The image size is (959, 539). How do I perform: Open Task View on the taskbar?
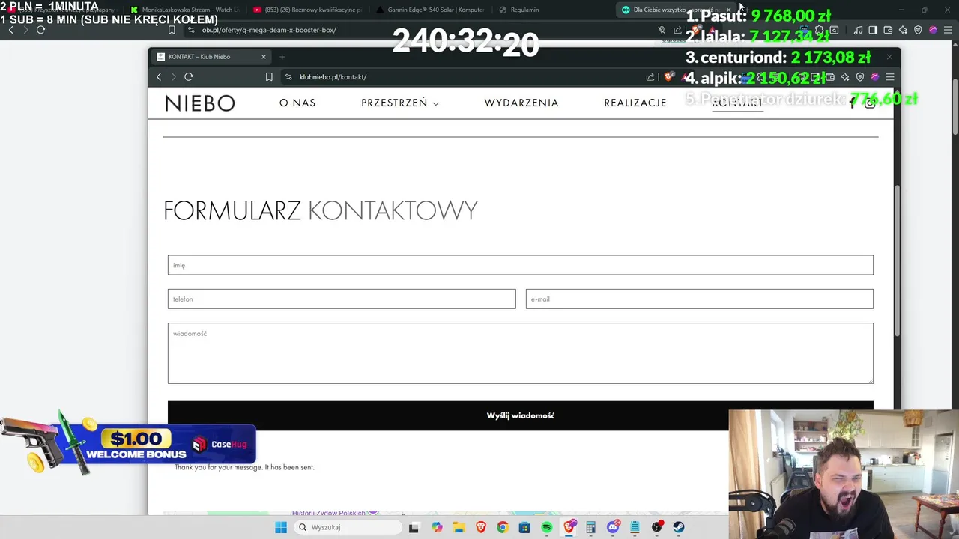(x=414, y=527)
